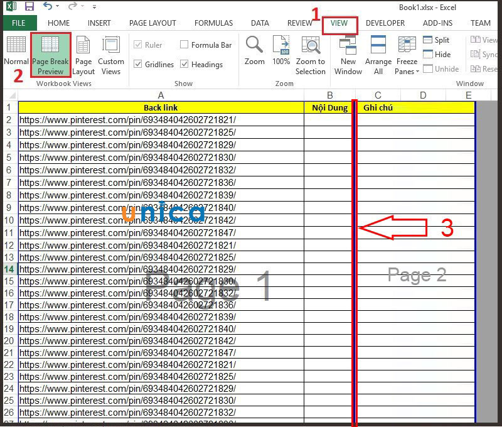
Task: Reset zoom to 100%
Action: (x=281, y=50)
